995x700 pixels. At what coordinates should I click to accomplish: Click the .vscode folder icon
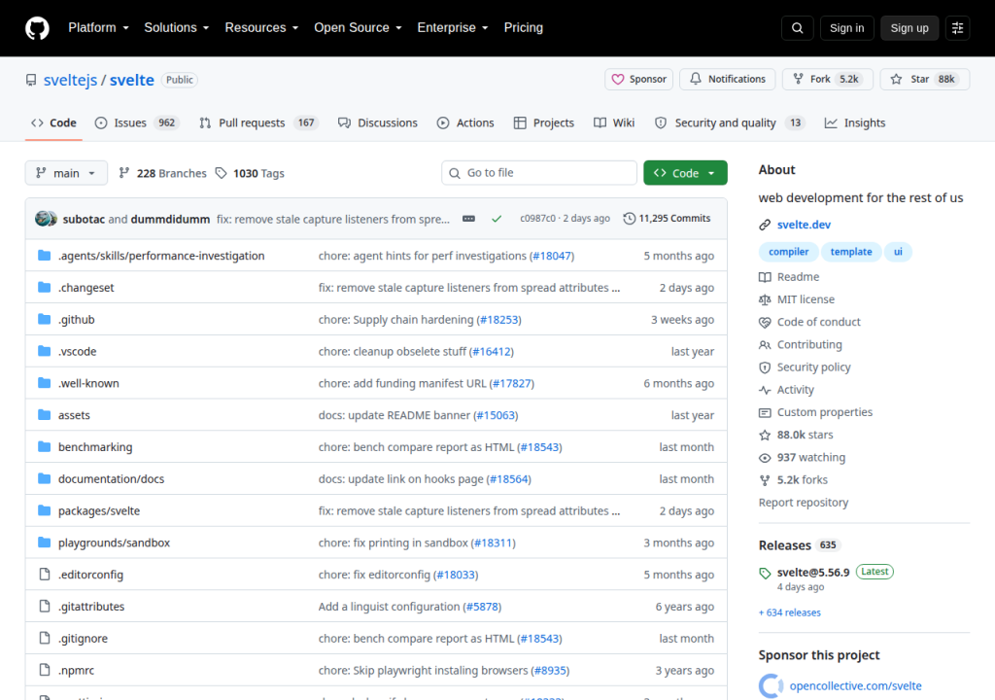click(x=44, y=351)
